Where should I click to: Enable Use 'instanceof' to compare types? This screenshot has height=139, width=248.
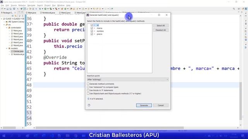[88, 87]
